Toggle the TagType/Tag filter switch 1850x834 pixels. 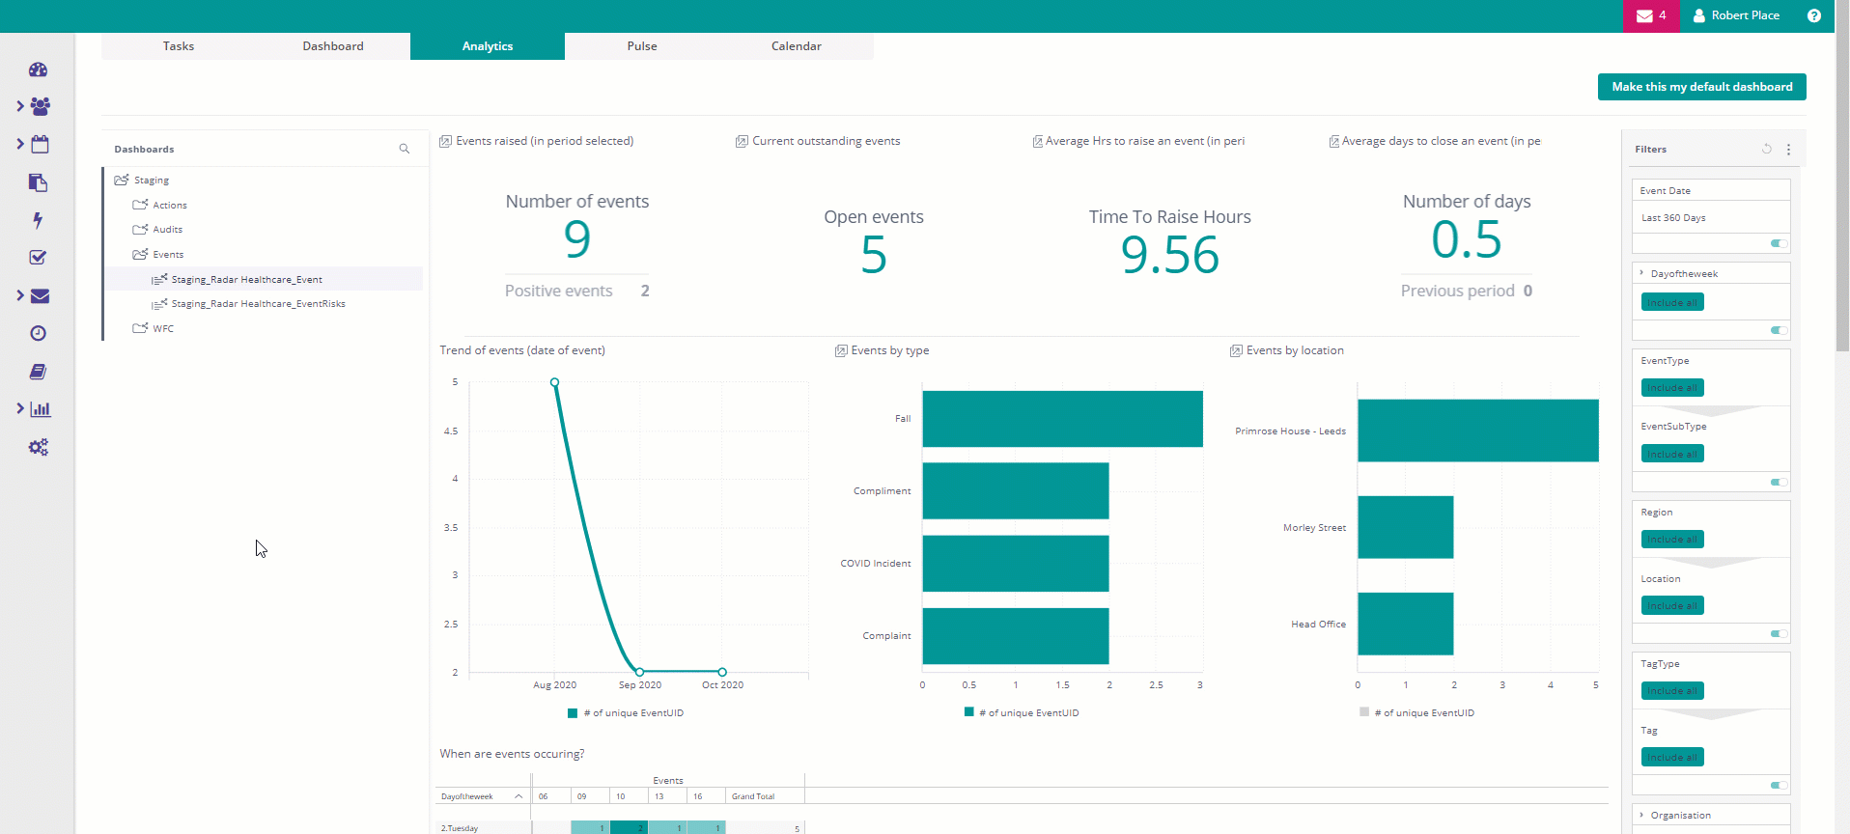[1779, 785]
